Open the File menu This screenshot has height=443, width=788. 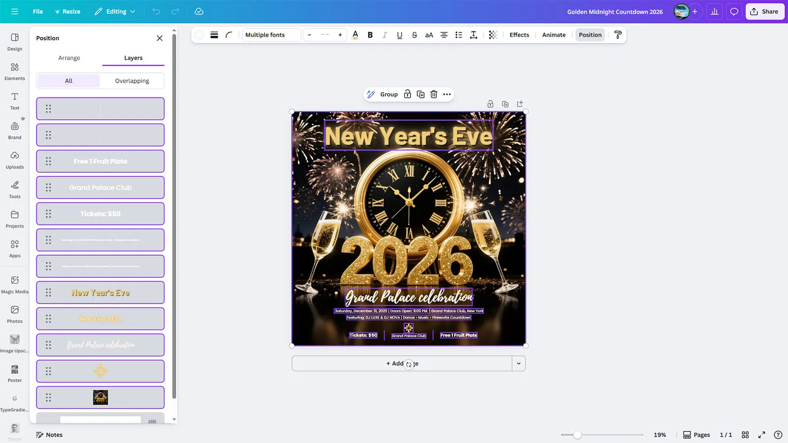pyautogui.click(x=38, y=11)
